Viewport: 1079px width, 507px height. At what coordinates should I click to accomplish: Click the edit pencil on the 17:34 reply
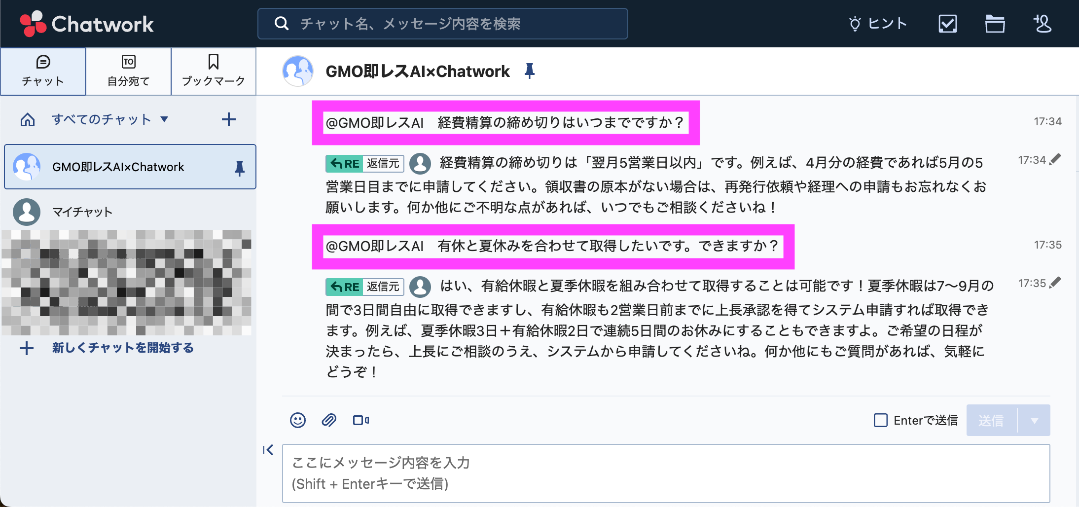[1055, 159]
